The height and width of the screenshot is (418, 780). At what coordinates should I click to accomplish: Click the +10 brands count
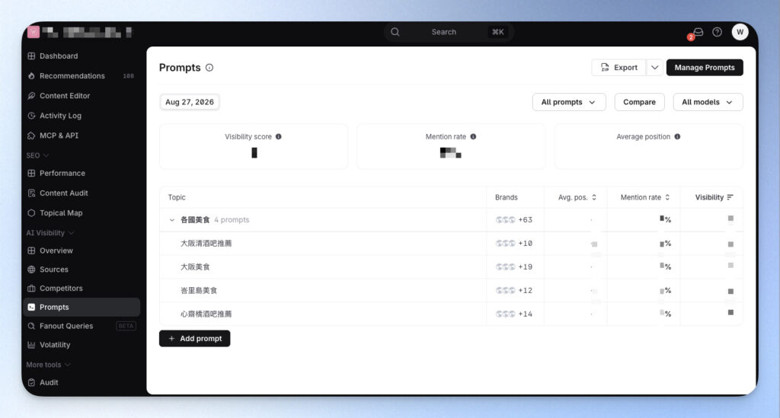click(526, 244)
